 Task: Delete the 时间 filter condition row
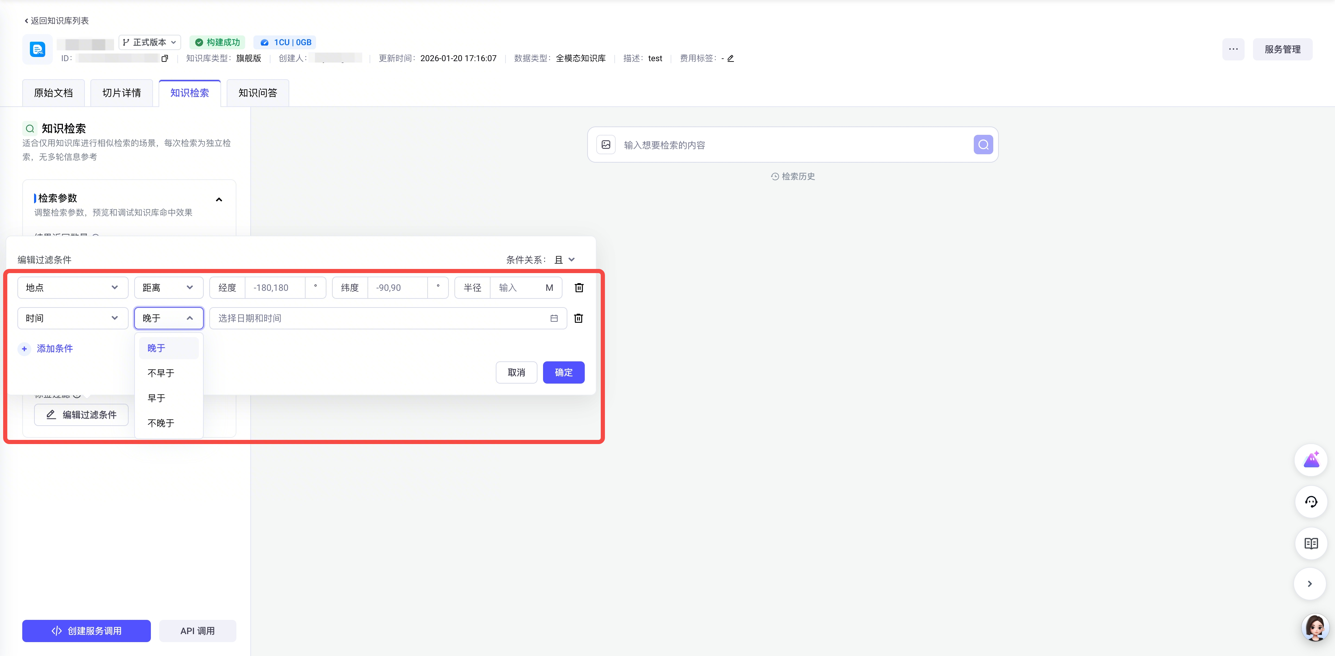point(578,318)
